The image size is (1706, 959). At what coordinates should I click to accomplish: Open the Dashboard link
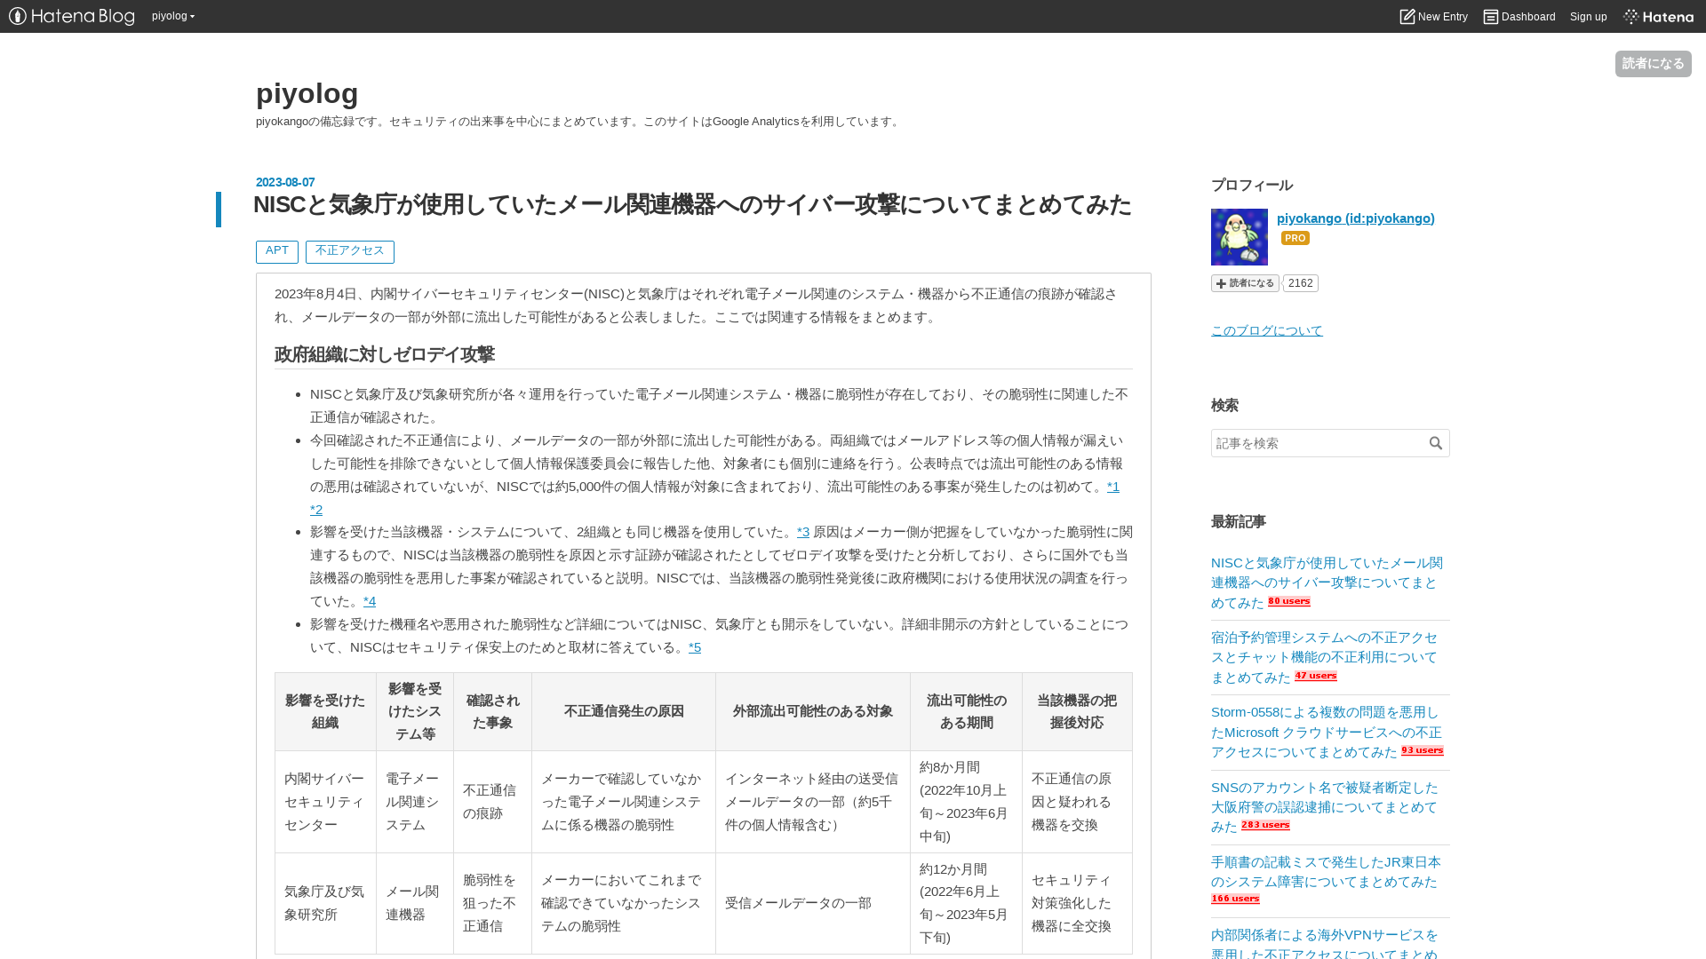coord(1519,16)
